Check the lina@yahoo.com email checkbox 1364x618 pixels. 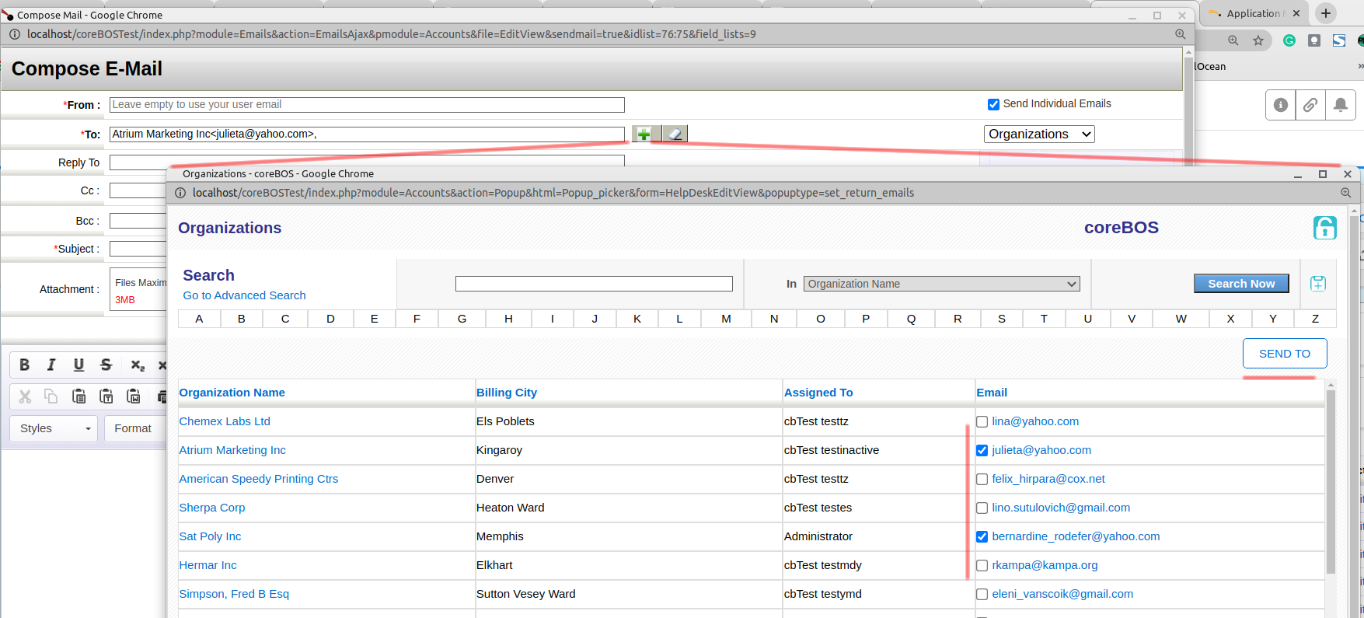click(982, 422)
